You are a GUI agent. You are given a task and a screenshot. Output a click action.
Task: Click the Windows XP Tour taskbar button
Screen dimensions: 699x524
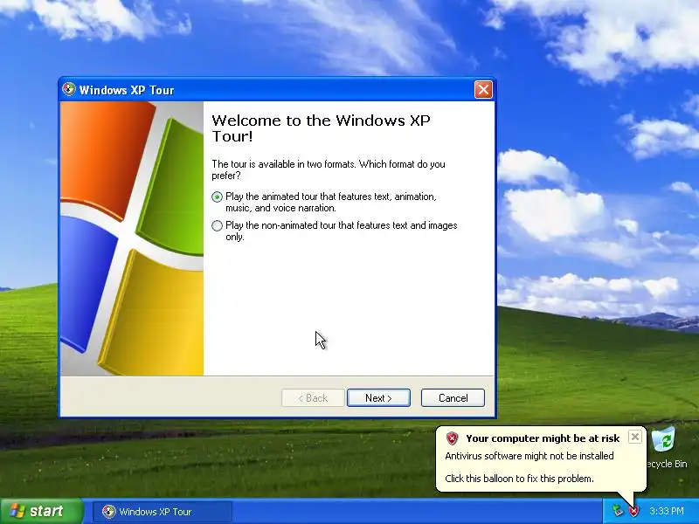(163, 512)
